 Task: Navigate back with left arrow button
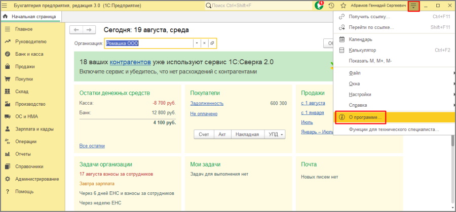tap(76, 30)
